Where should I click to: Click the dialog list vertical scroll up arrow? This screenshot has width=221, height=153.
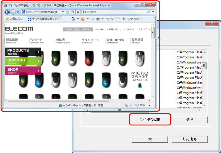[x=205, y=52]
